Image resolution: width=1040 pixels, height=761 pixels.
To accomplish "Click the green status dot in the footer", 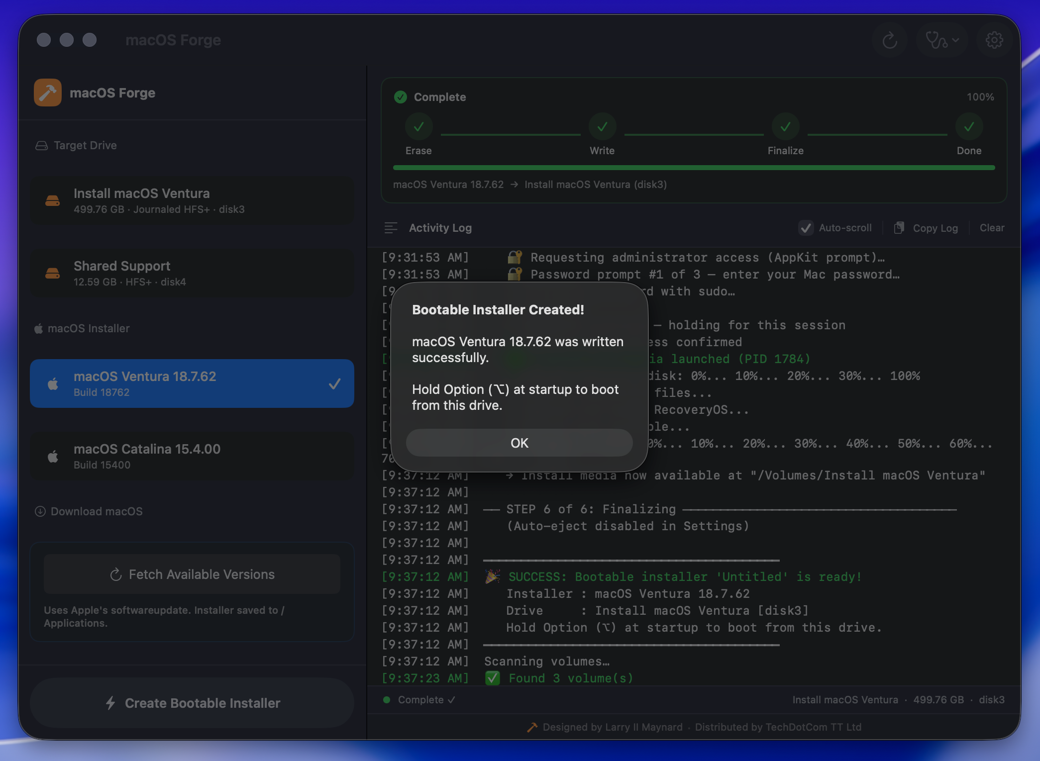I will pyautogui.click(x=387, y=700).
